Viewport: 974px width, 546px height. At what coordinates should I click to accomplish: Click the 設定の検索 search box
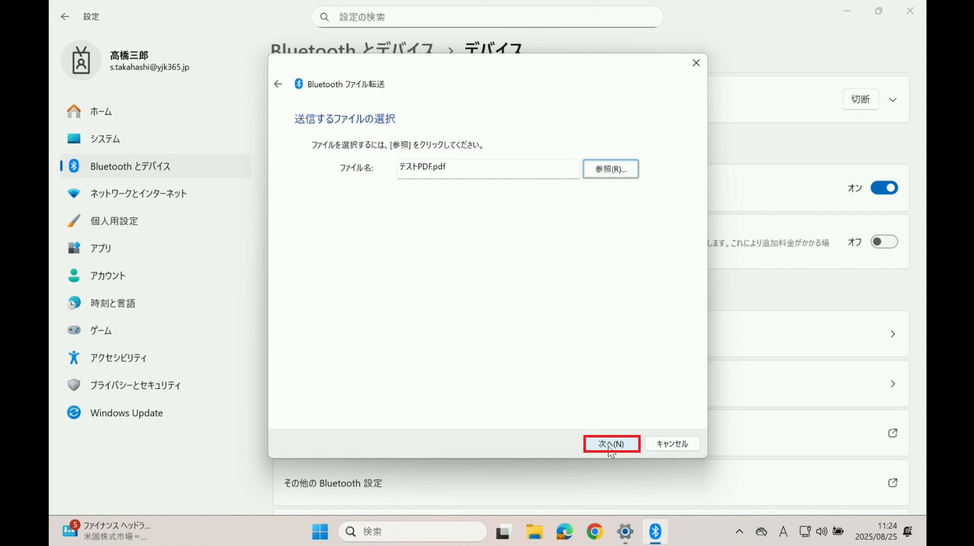click(x=487, y=17)
